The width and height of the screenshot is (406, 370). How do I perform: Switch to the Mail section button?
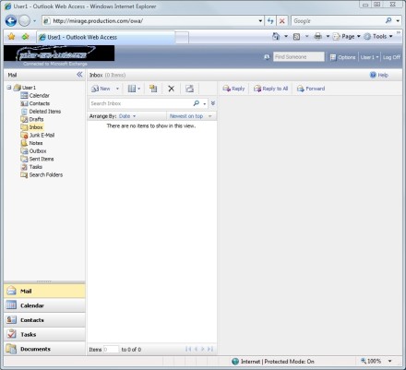coord(44,291)
